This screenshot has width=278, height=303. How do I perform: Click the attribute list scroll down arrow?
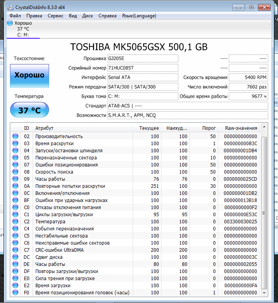264,293
